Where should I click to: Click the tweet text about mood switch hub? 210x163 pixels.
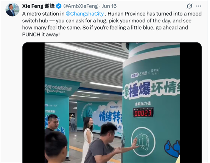(x=112, y=24)
